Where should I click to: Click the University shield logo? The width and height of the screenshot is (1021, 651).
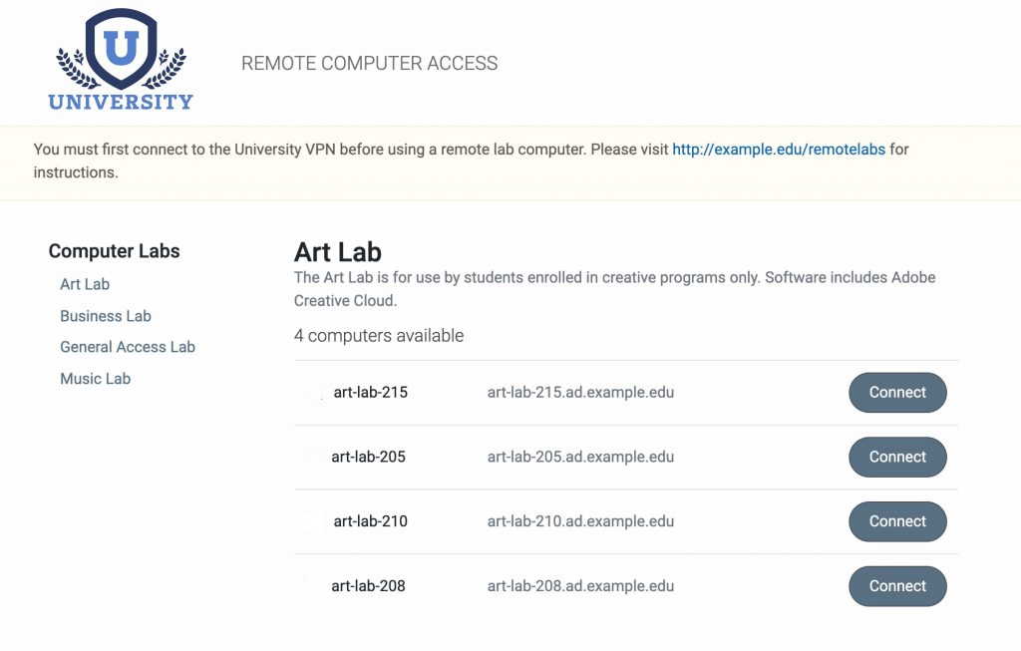(x=120, y=50)
